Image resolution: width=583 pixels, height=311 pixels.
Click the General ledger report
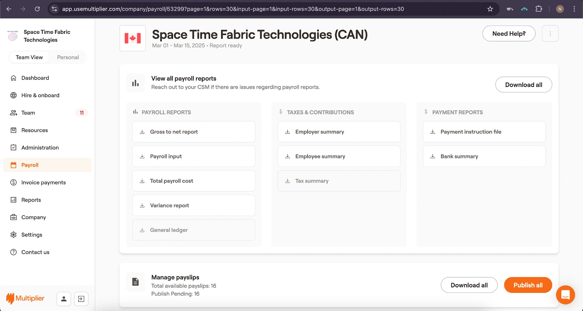point(194,230)
